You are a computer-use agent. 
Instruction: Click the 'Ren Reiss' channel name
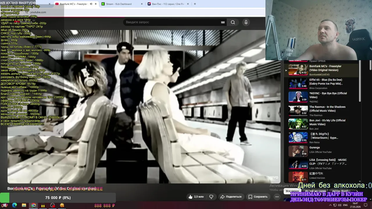click(x=314, y=142)
